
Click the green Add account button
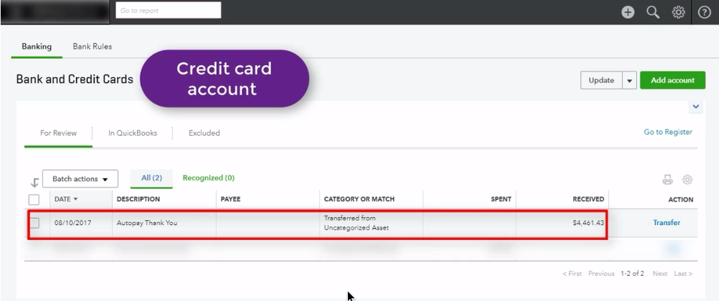672,80
